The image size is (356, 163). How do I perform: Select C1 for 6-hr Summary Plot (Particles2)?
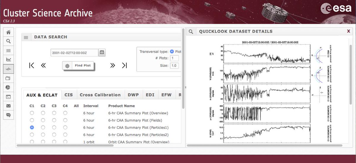pos(32,134)
